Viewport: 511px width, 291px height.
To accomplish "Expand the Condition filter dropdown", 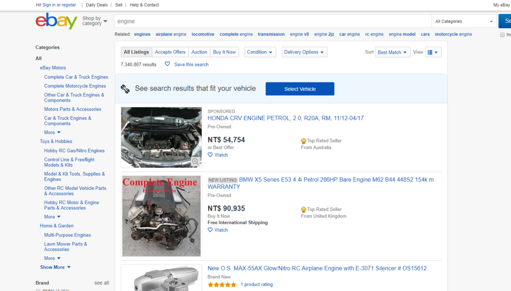I will coord(260,52).
